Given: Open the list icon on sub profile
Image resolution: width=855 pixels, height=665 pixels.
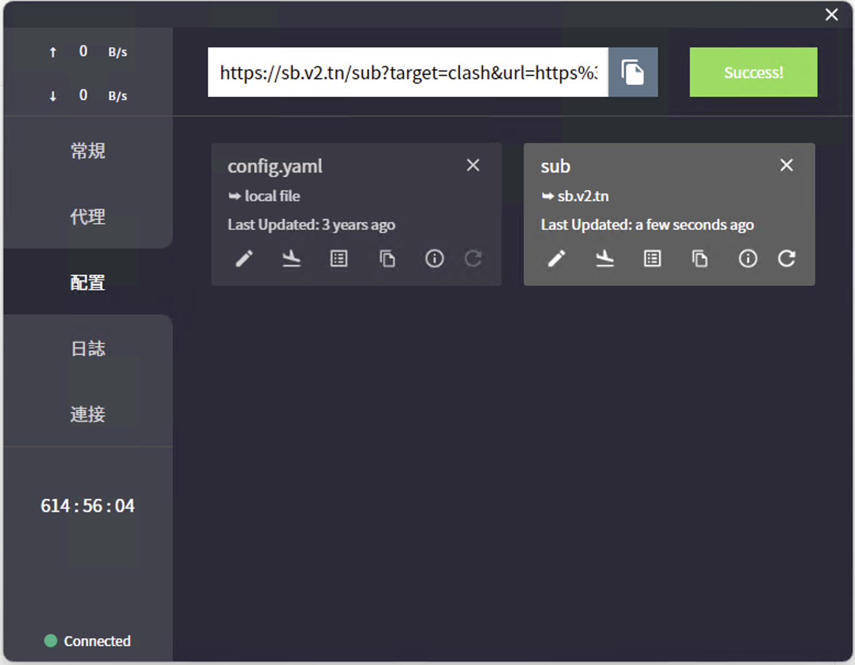Looking at the screenshot, I should tap(652, 258).
